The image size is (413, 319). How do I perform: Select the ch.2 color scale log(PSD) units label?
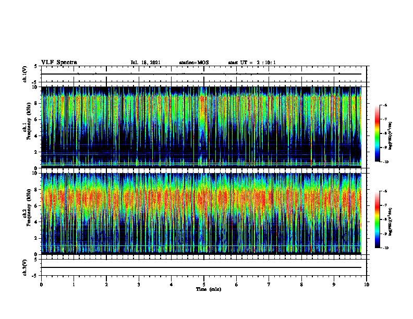pos(391,222)
